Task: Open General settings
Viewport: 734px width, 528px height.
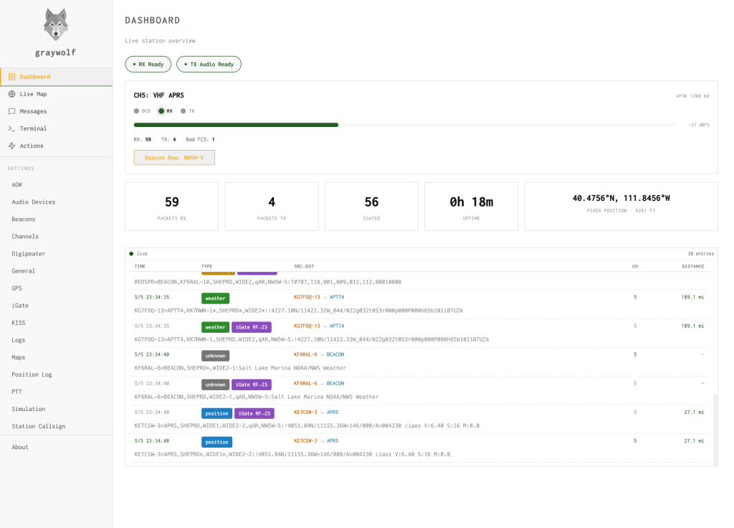Action: click(x=56, y=270)
